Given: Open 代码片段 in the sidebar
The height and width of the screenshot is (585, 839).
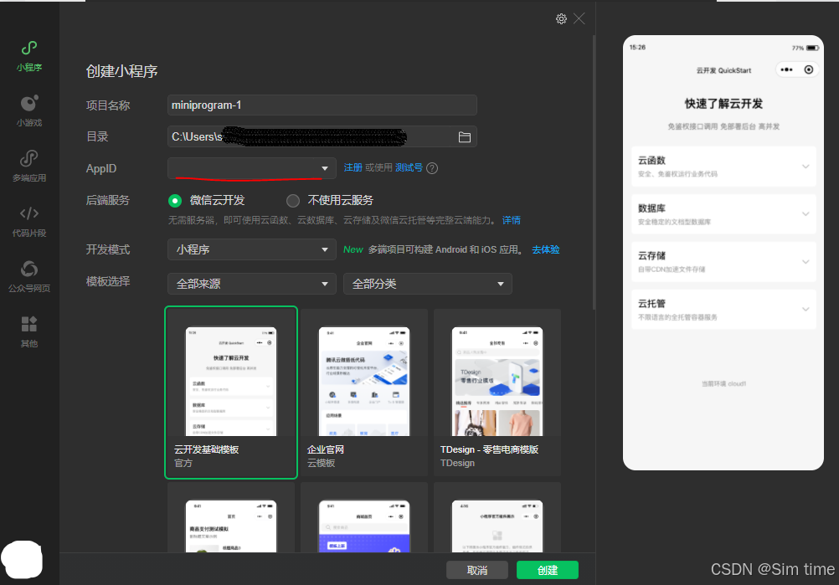Looking at the screenshot, I should (x=29, y=222).
